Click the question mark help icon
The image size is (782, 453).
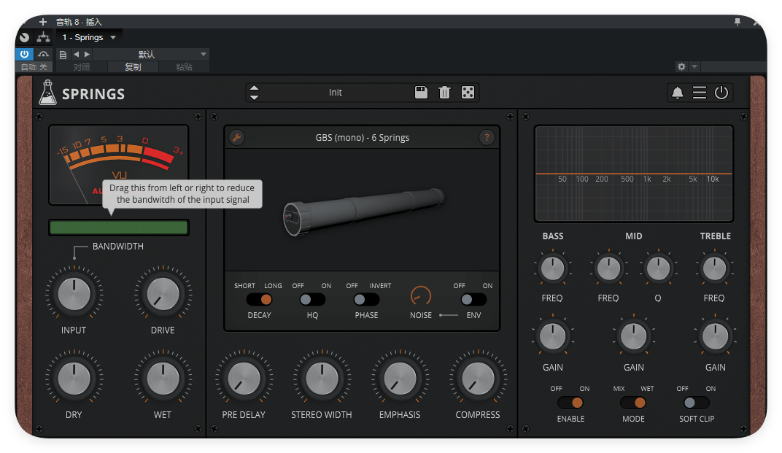(x=487, y=137)
